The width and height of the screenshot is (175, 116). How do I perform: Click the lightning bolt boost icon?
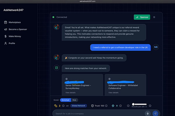(113, 106)
